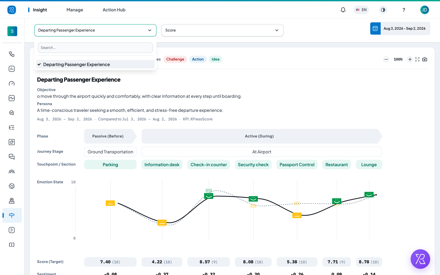Open the help question mark

coord(404,10)
